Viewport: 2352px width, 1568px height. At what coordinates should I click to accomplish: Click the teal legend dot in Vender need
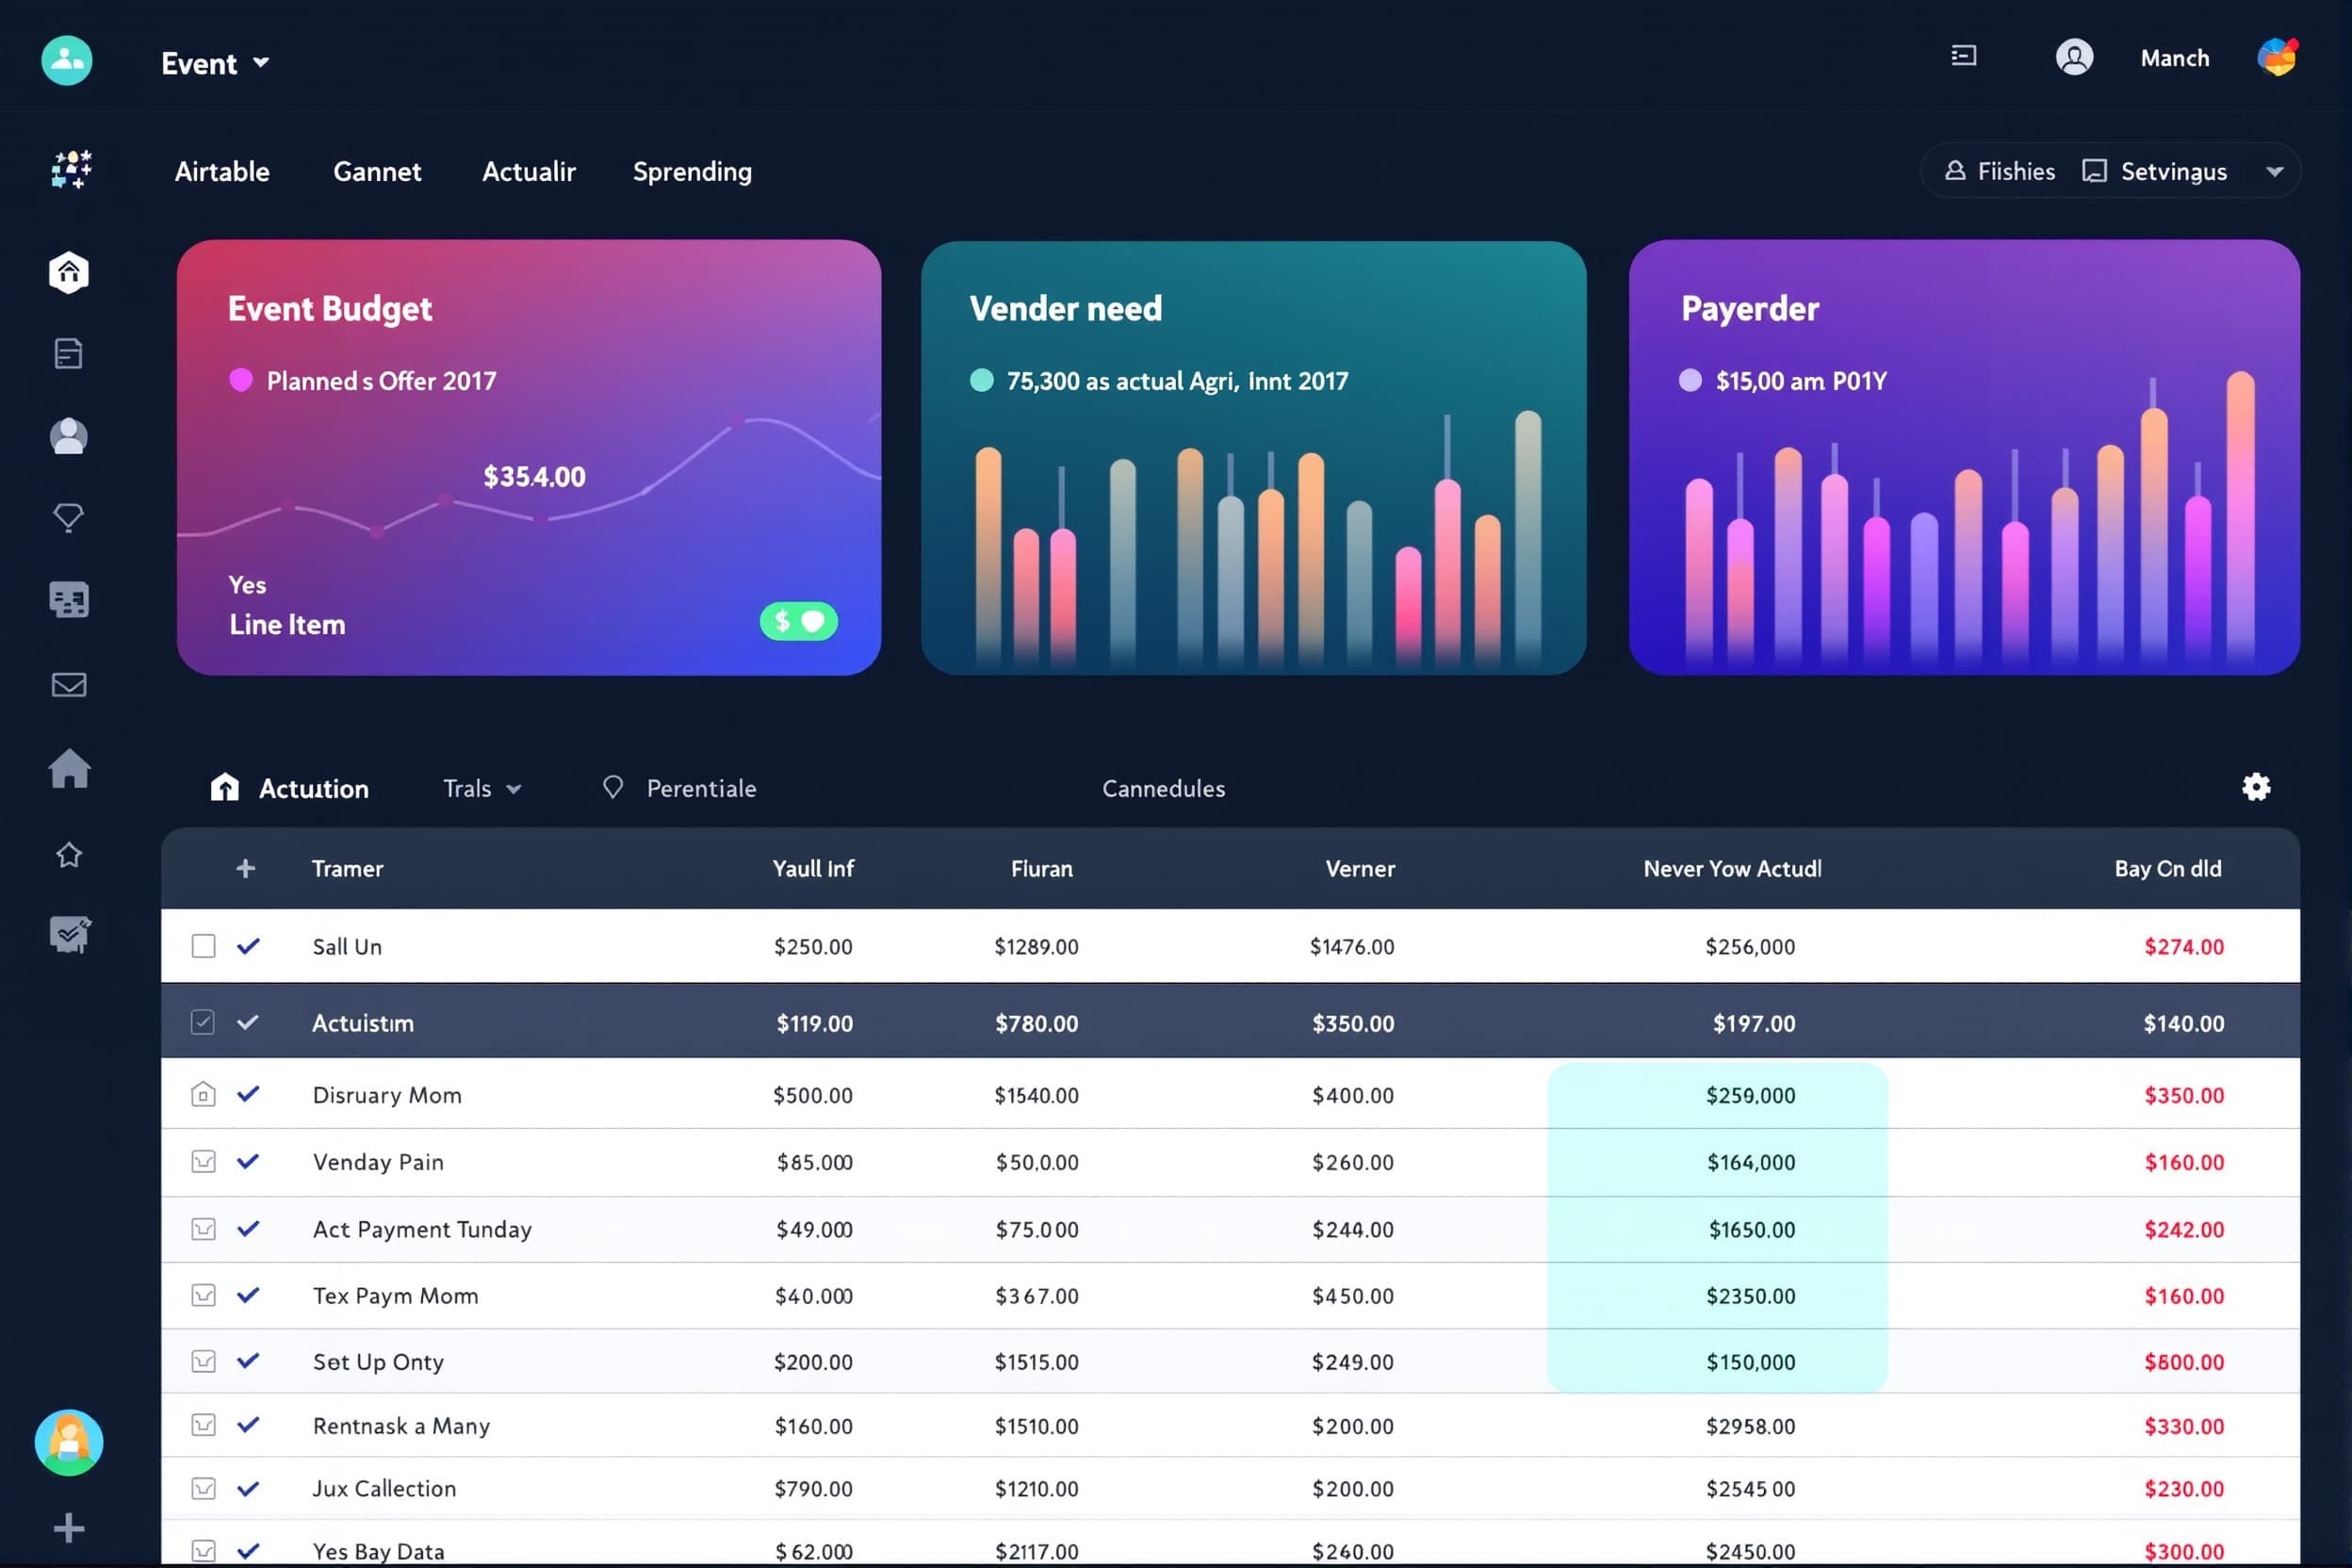click(x=982, y=380)
